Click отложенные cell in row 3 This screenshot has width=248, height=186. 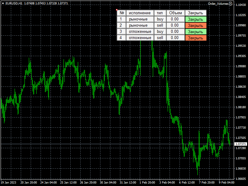(140, 32)
